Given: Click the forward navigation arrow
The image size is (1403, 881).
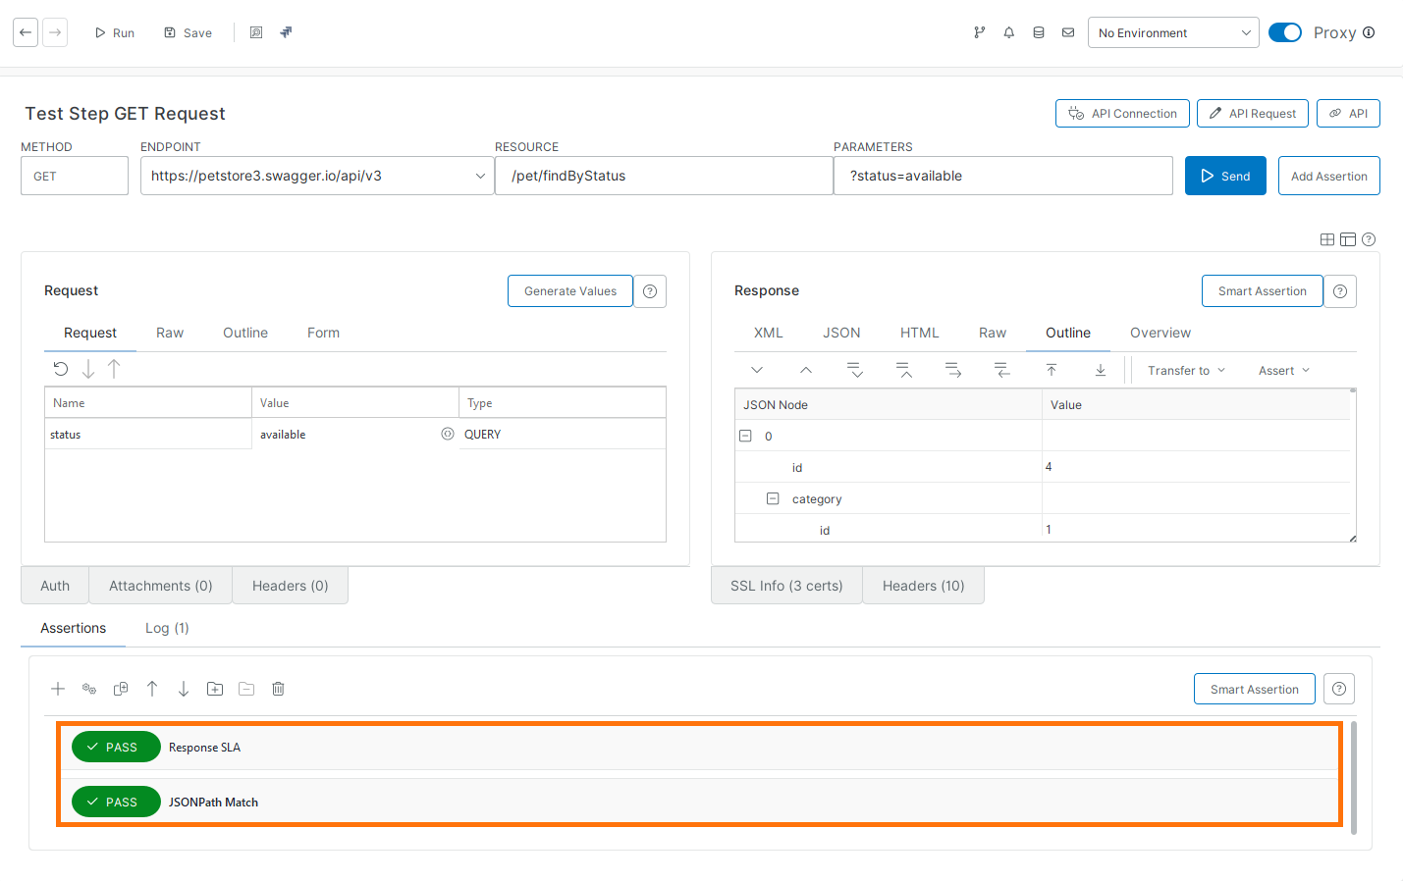Looking at the screenshot, I should click(55, 32).
